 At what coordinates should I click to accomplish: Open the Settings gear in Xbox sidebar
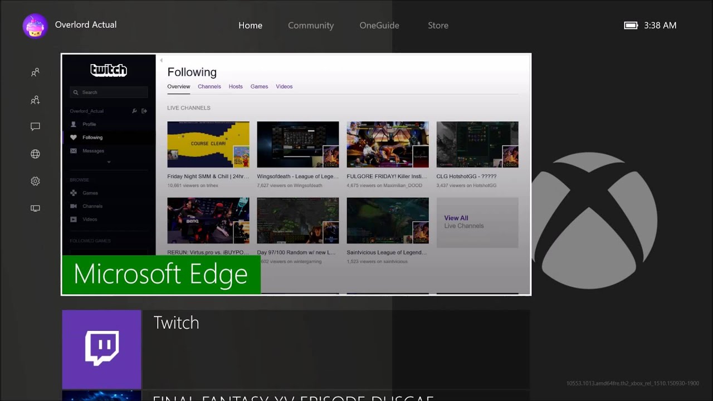35,181
